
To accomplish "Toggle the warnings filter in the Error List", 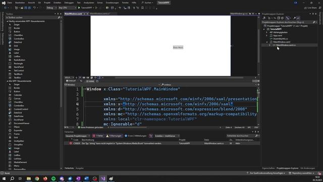I will pos(114,136).
